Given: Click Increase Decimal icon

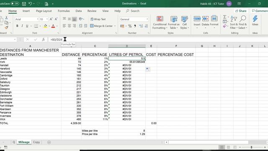Looking at the screenshot, I should click(x=141, y=26).
